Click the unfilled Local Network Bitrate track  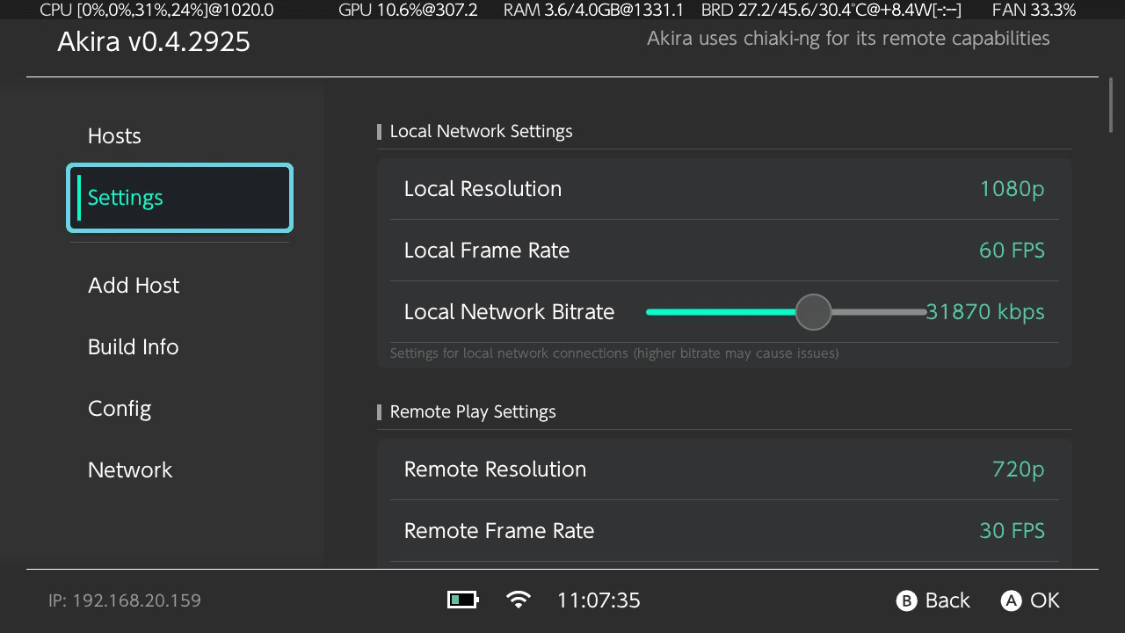[879, 312]
